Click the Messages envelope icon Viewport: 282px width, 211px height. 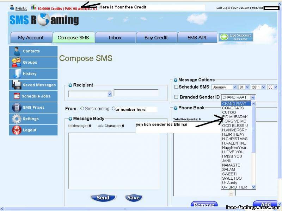click(x=70, y=126)
